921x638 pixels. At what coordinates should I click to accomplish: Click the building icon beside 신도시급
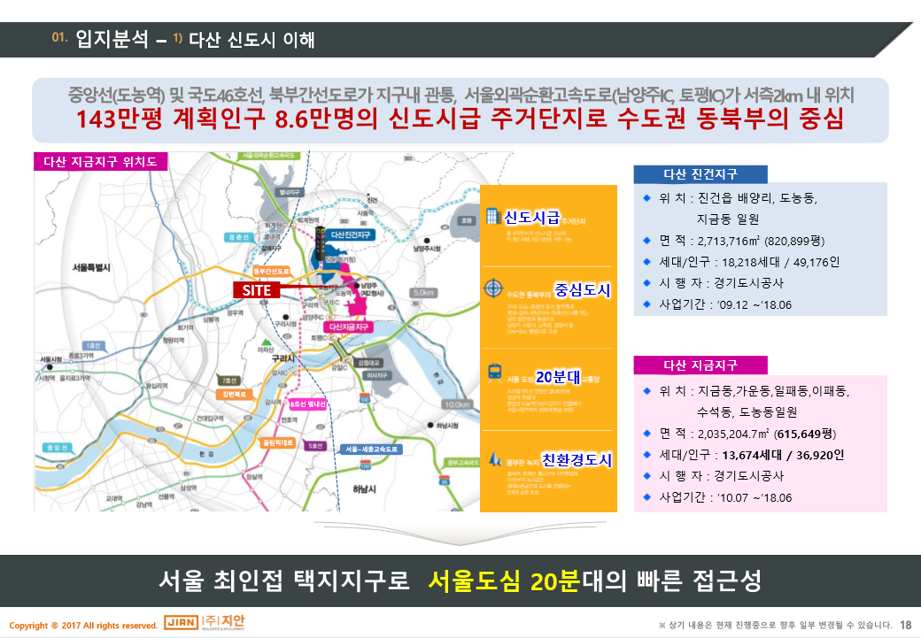(x=492, y=218)
